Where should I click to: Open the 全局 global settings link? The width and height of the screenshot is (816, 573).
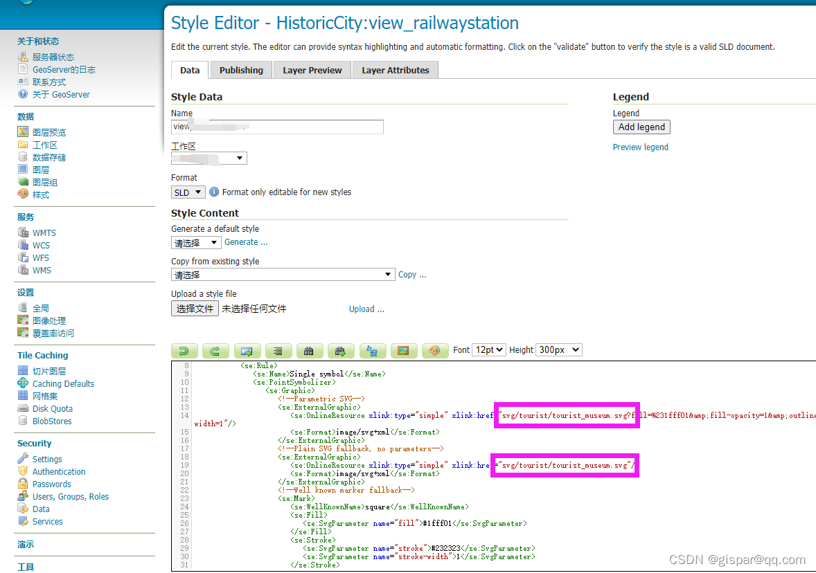pos(41,309)
